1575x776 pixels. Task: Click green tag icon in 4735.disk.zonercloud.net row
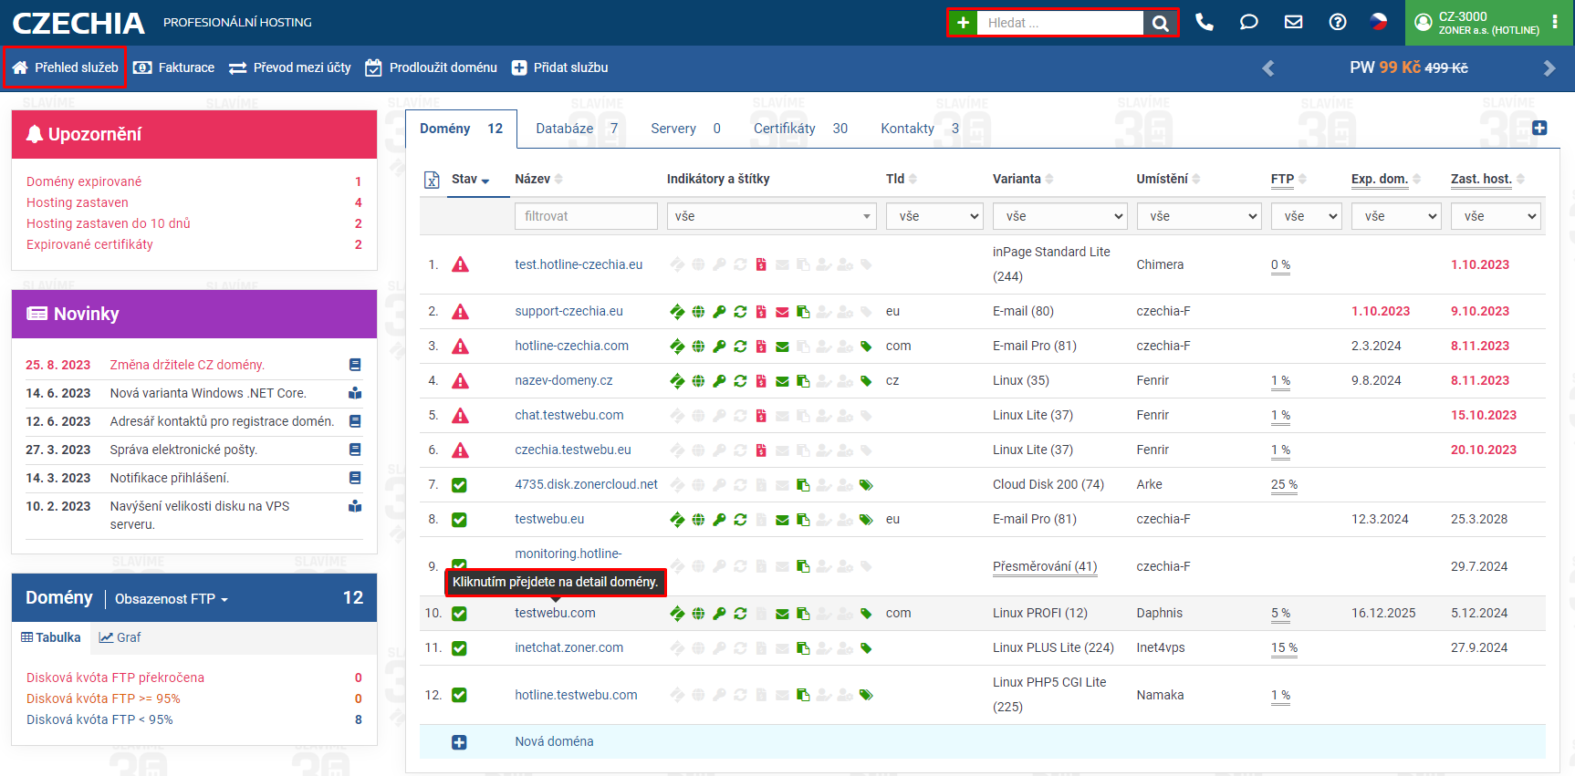(x=866, y=485)
